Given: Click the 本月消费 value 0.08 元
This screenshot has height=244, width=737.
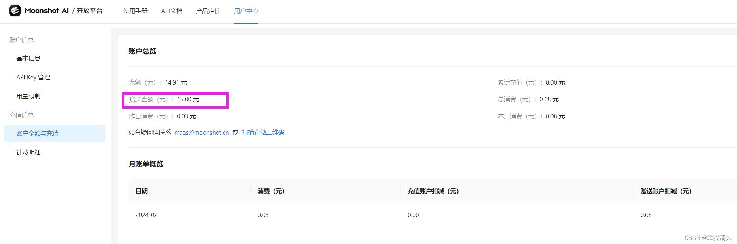Looking at the screenshot, I should tap(555, 116).
